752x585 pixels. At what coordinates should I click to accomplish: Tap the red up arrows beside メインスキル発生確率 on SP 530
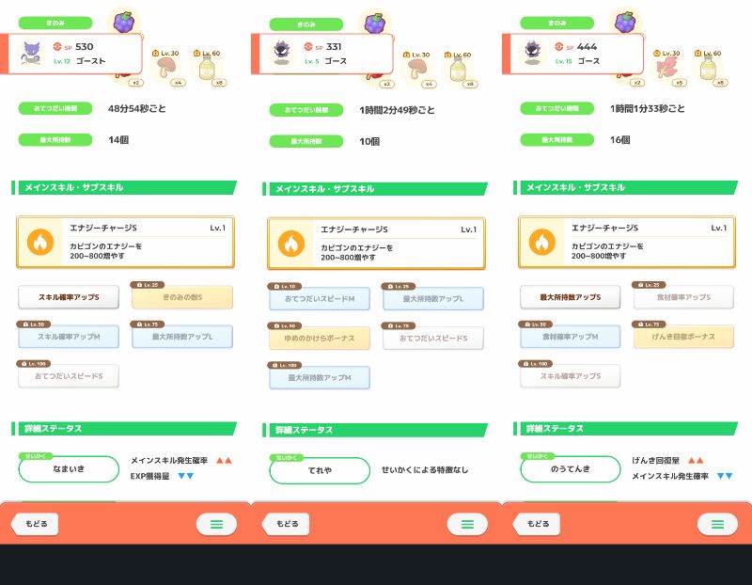coord(224,460)
